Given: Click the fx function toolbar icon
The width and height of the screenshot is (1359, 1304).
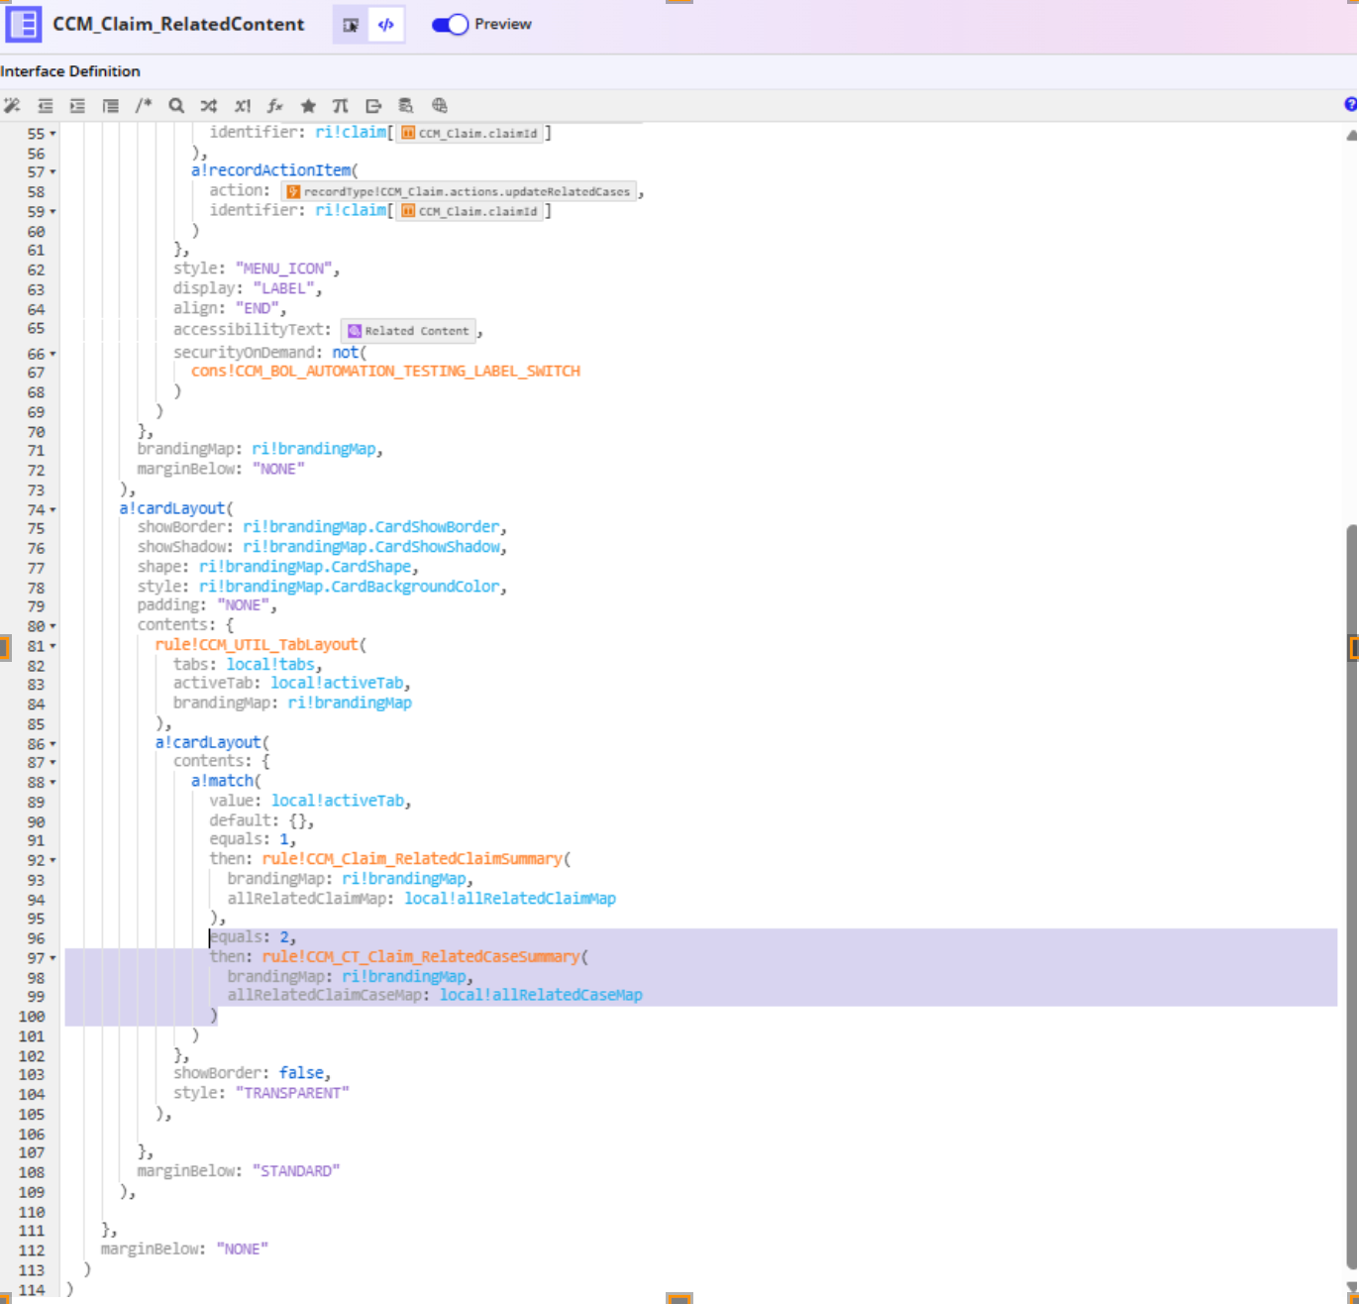Looking at the screenshot, I should coord(274,106).
